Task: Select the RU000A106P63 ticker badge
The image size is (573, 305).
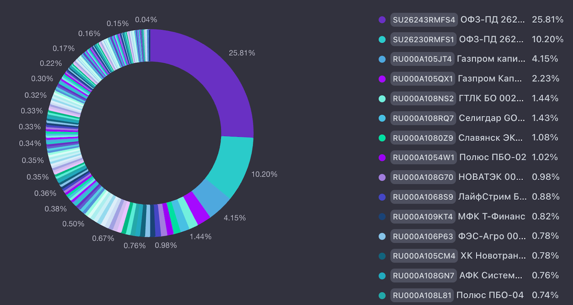Action: point(423,236)
